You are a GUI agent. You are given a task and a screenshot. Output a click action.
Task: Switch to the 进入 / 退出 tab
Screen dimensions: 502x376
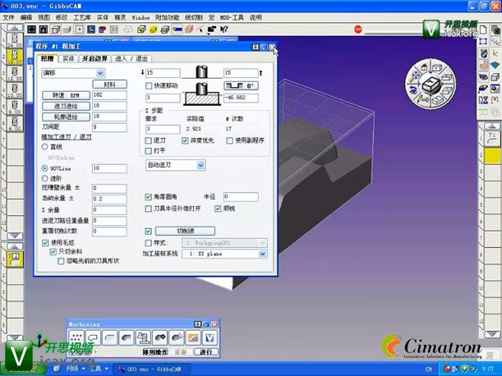pos(131,58)
